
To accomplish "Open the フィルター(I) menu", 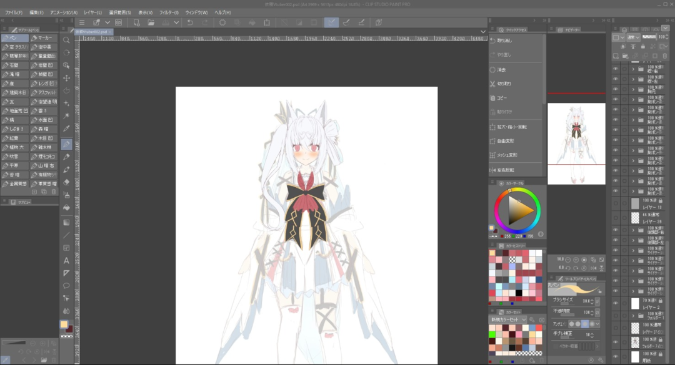I will [168, 12].
